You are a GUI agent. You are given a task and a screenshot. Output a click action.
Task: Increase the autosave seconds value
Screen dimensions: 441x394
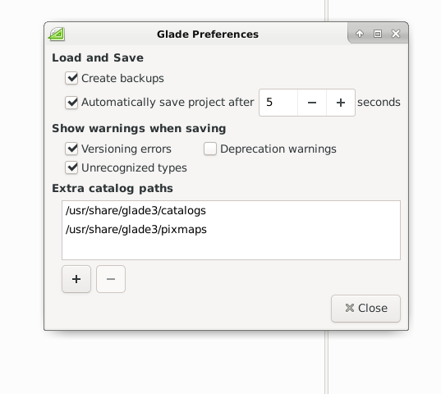[x=341, y=103]
